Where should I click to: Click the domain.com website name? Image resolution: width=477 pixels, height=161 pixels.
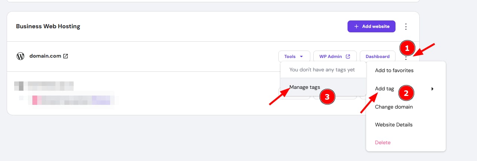45,57
